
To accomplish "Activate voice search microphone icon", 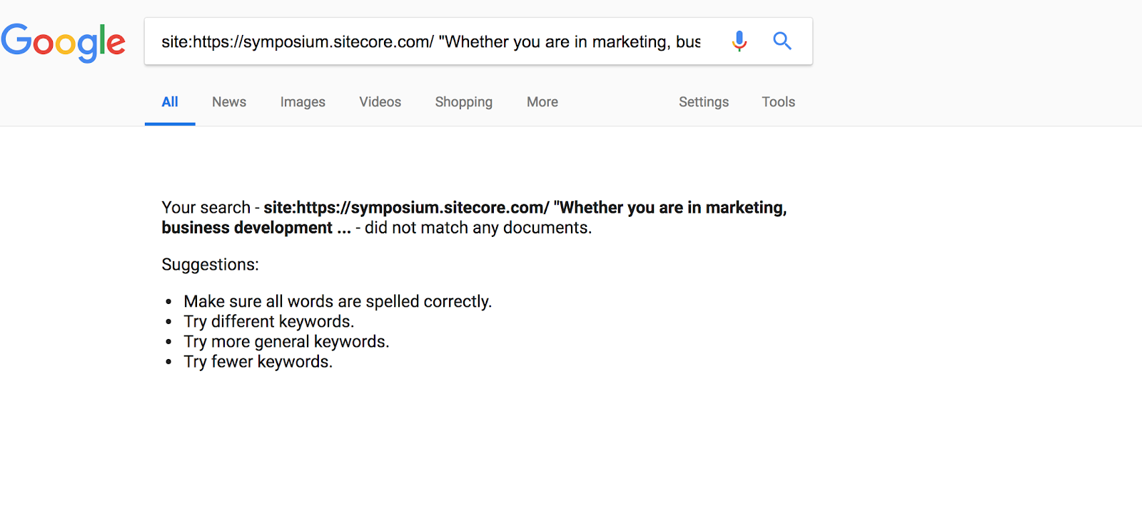I will pyautogui.click(x=739, y=41).
